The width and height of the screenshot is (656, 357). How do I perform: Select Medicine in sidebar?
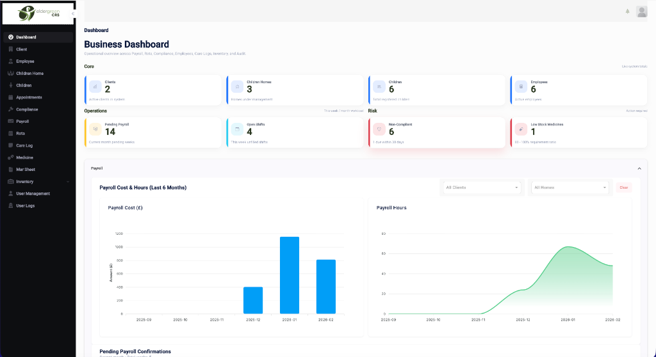pyautogui.click(x=38, y=157)
